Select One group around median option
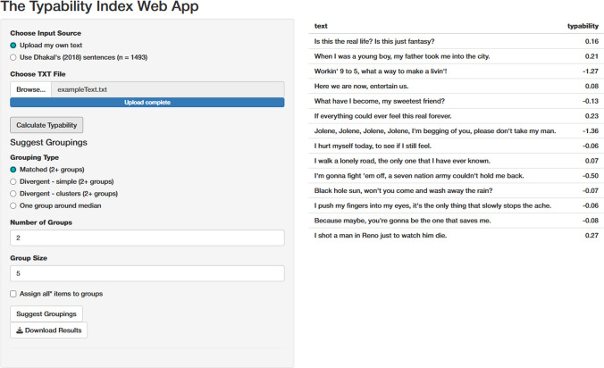 coord(13,206)
